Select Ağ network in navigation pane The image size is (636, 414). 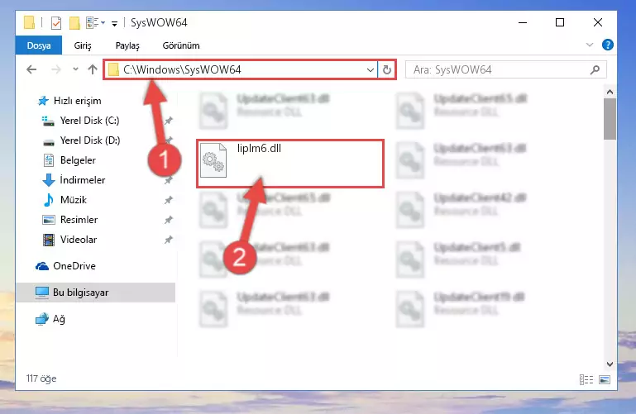pos(59,319)
